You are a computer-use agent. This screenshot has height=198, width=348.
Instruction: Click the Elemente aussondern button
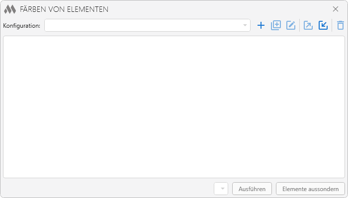[310, 189]
